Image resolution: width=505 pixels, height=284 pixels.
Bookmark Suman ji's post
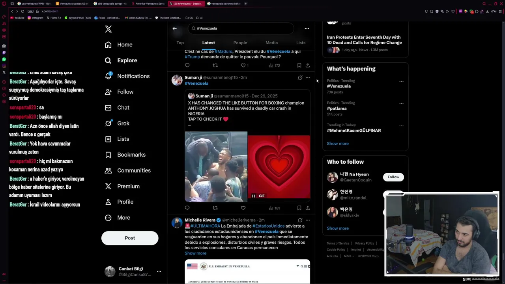[x=299, y=208]
